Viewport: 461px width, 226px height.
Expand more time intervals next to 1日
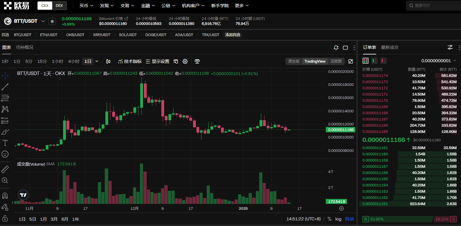click(x=97, y=61)
